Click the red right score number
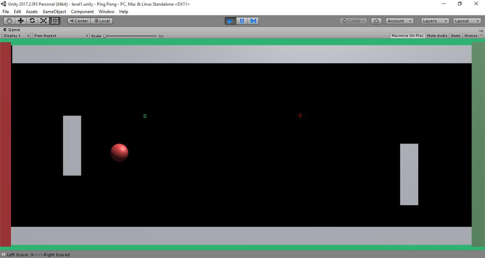485x258 pixels. (x=300, y=115)
